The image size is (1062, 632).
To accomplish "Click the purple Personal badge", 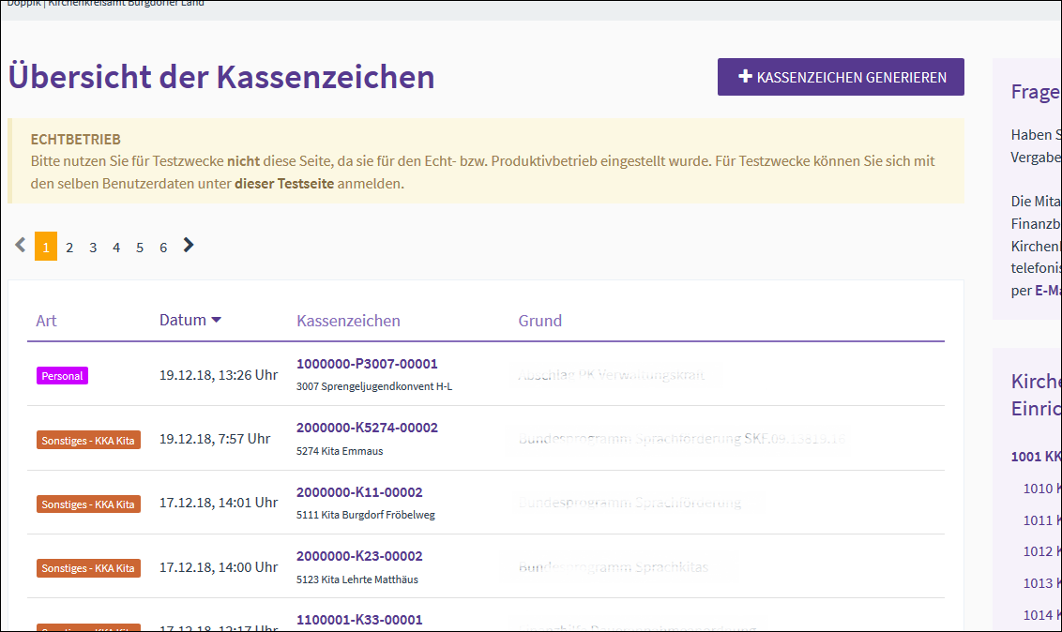I will tap(62, 375).
